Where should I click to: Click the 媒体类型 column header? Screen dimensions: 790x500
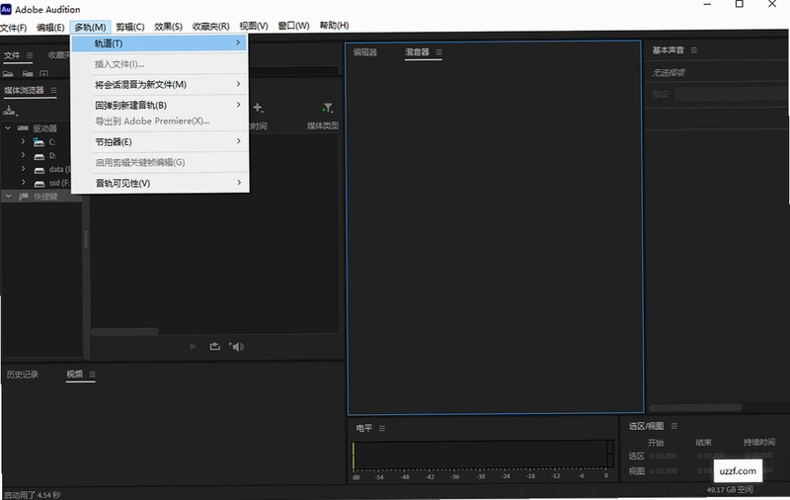point(323,126)
